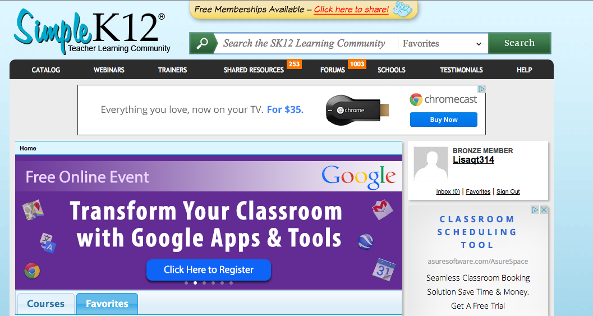The height and width of the screenshot is (316, 593).
Task: Click the Sign Out link
Action: pos(508,191)
